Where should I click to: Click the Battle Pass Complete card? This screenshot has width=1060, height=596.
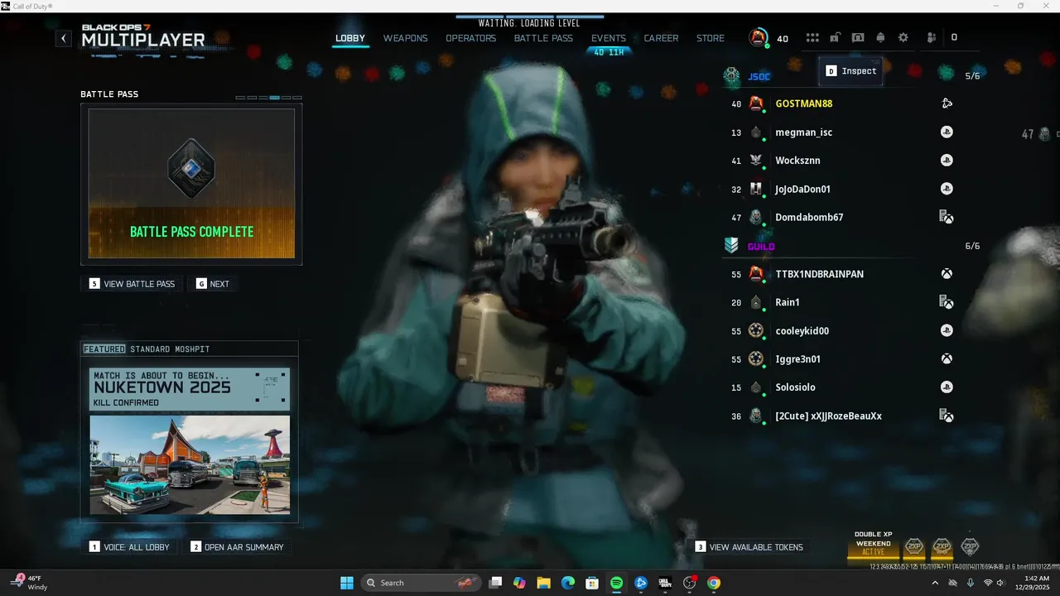click(x=191, y=184)
